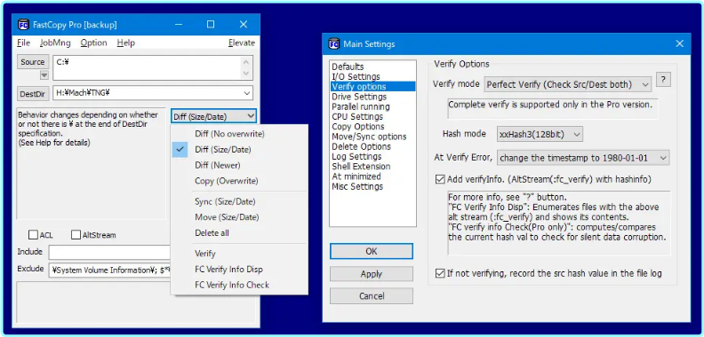704x337 pixels.
Task: Select Move (Size/Date) mode
Action: coord(239,217)
